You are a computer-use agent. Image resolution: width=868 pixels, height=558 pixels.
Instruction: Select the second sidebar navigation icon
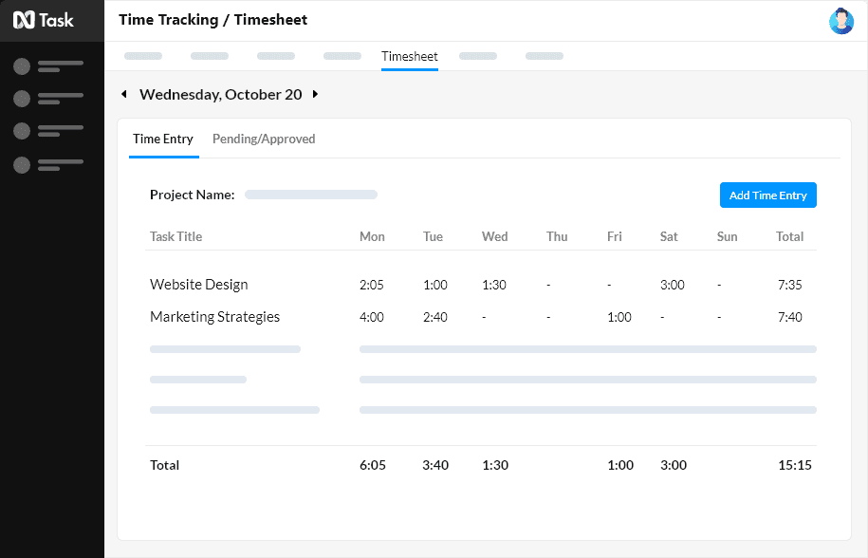tap(20, 97)
